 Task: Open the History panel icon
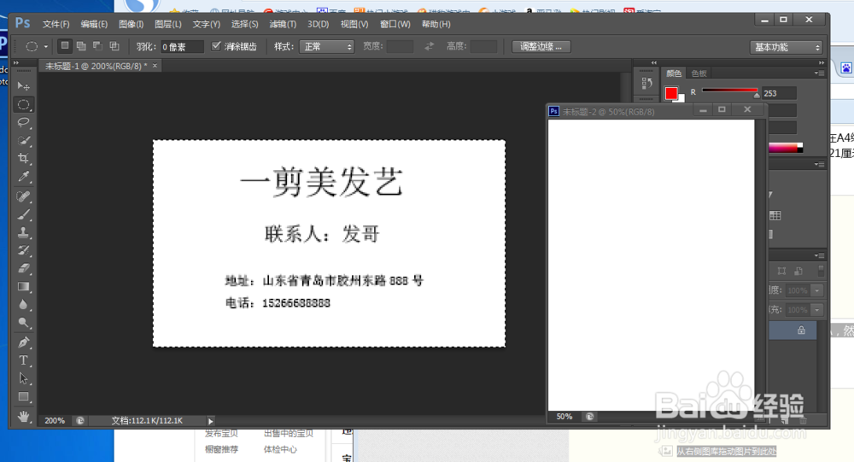tap(646, 84)
